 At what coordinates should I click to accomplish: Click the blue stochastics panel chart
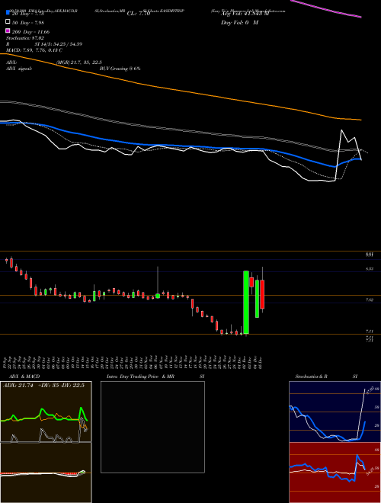(x=335, y=412)
